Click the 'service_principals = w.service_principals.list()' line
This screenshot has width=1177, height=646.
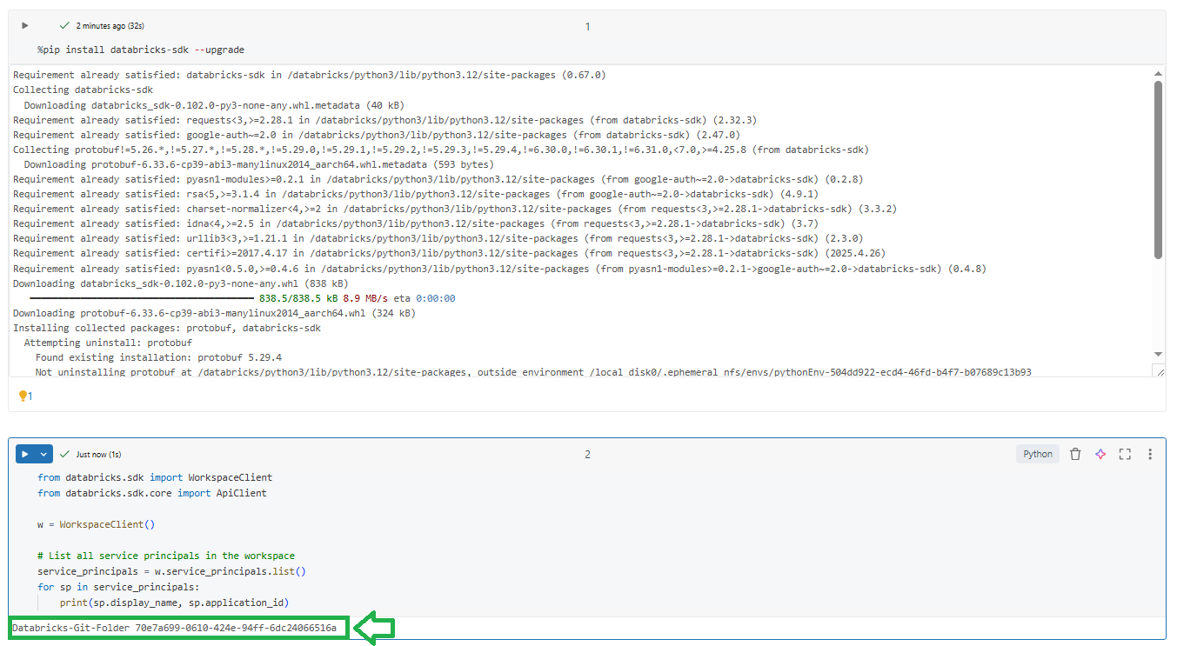click(x=171, y=571)
